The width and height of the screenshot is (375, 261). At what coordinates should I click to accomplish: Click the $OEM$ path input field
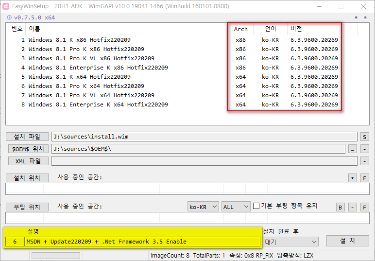198,149
